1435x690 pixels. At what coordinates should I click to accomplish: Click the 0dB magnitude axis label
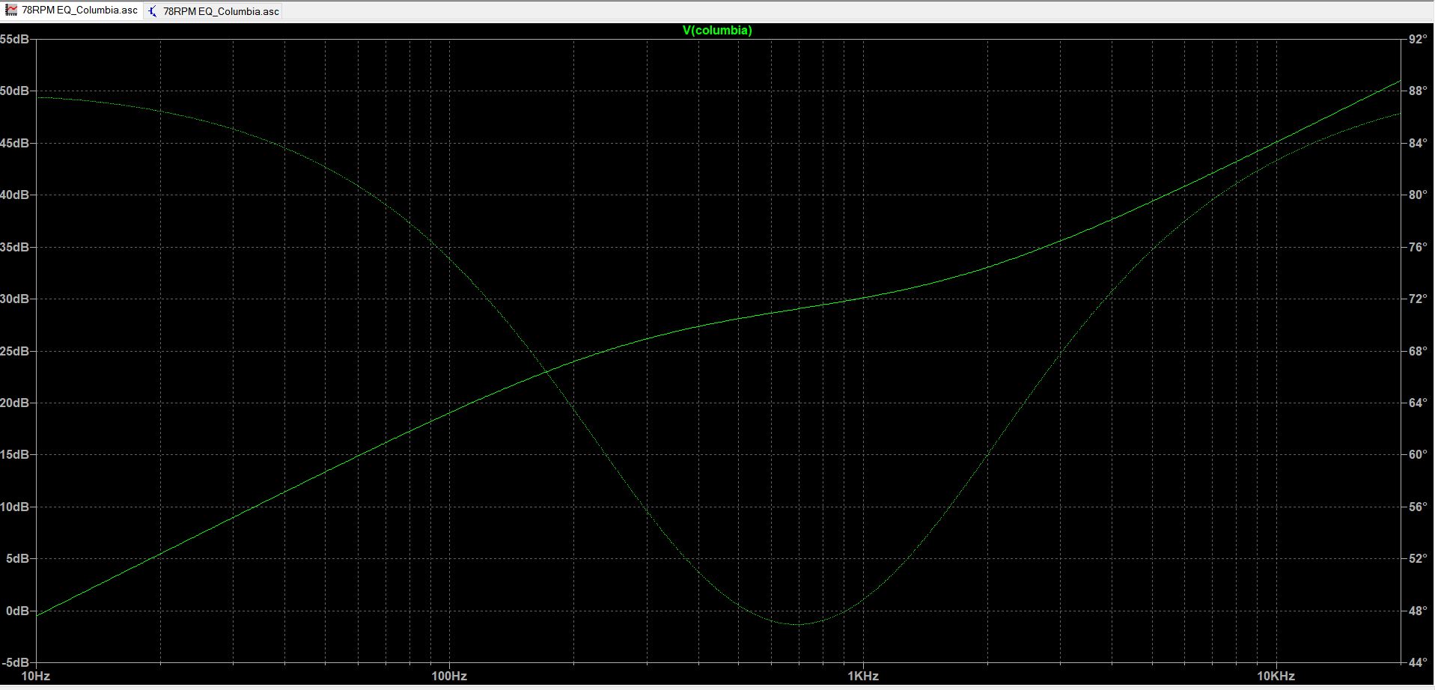tap(17, 611)
